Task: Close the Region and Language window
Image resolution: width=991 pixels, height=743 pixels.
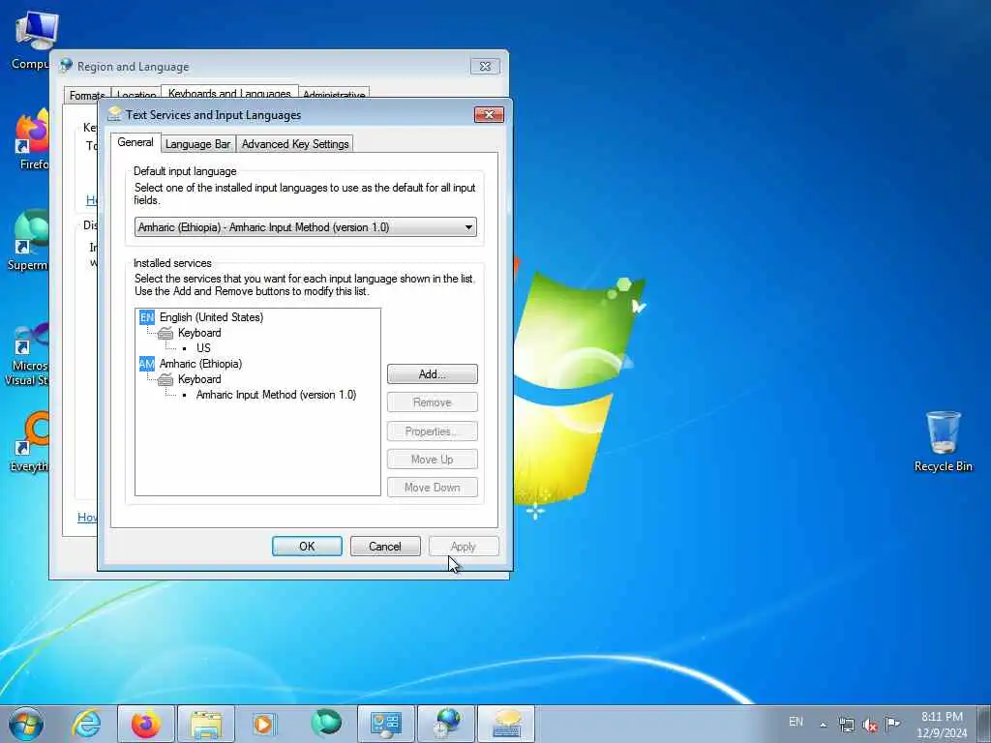Action: click(485, 67)
